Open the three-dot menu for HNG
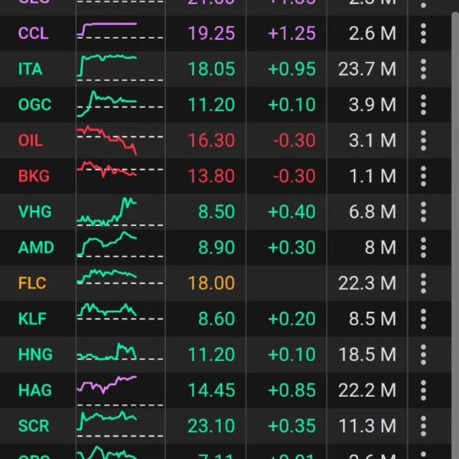 [423, 354]
